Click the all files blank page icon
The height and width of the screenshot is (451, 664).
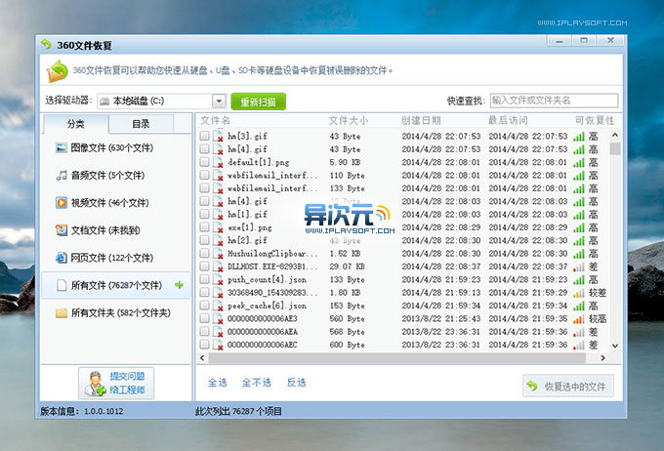click(62, 285)
